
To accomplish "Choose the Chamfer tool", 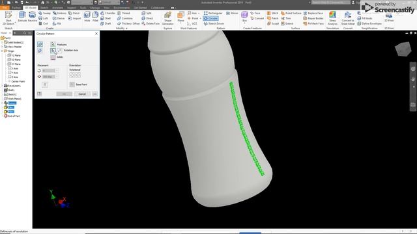I will coord(108,13).
